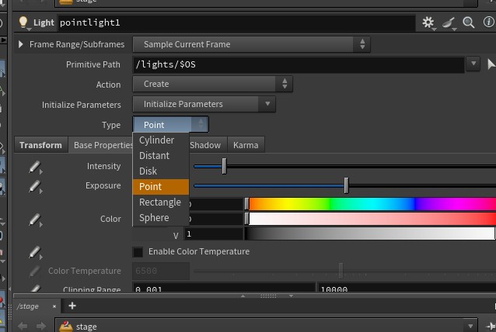
Task: Switch to the Karma tab
Action: coord(246,145)
